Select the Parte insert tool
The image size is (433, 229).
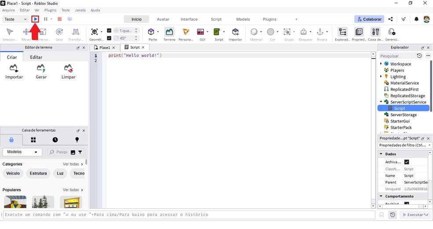152,33
